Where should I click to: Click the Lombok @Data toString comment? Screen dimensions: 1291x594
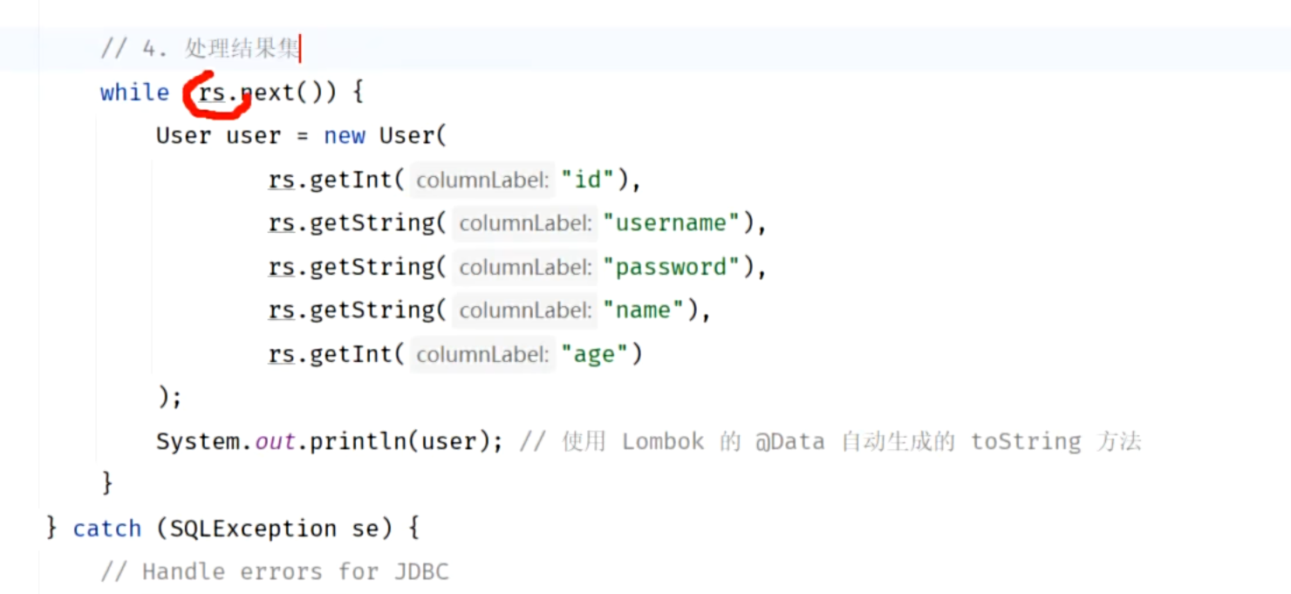[x=830, y=441]
